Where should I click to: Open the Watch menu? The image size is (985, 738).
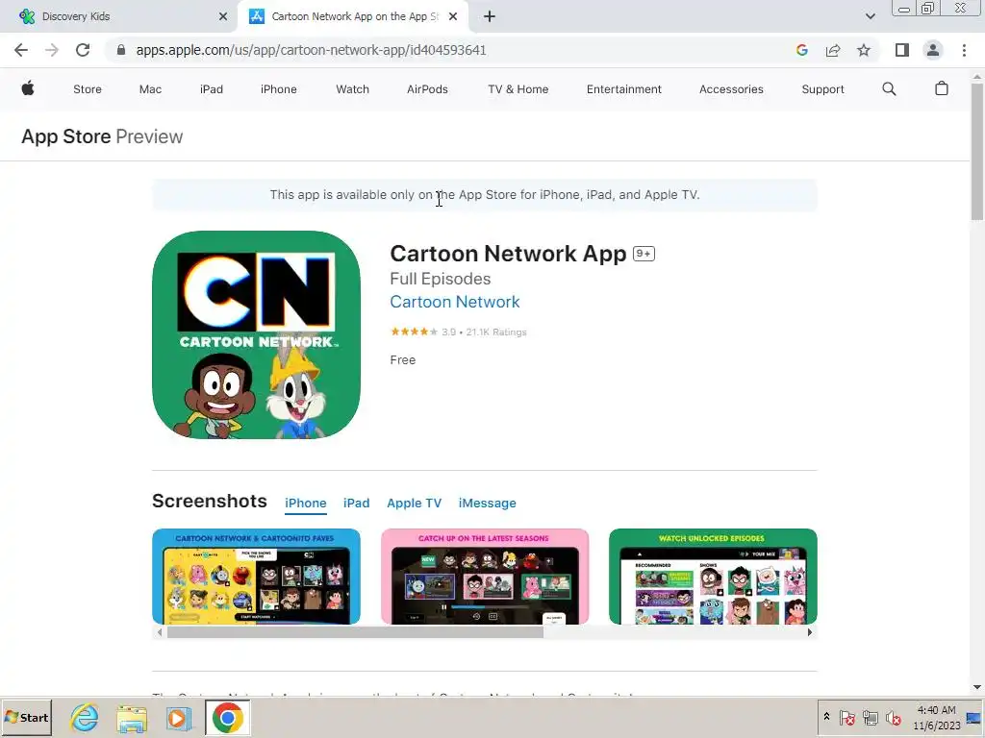(352, 89)
